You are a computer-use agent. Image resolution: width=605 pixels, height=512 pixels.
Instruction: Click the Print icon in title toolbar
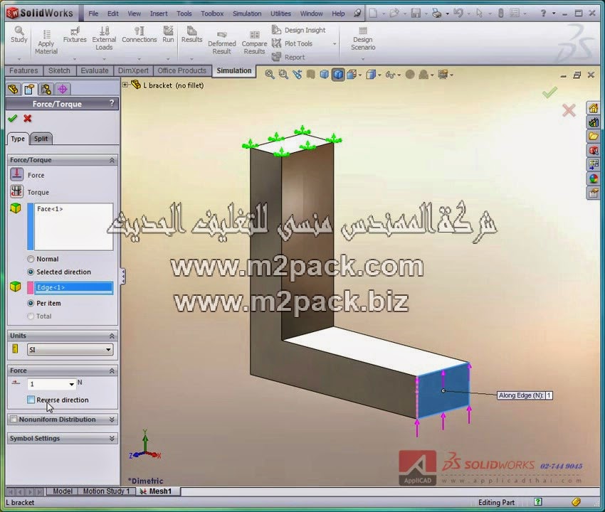click(x=436, y=14)
